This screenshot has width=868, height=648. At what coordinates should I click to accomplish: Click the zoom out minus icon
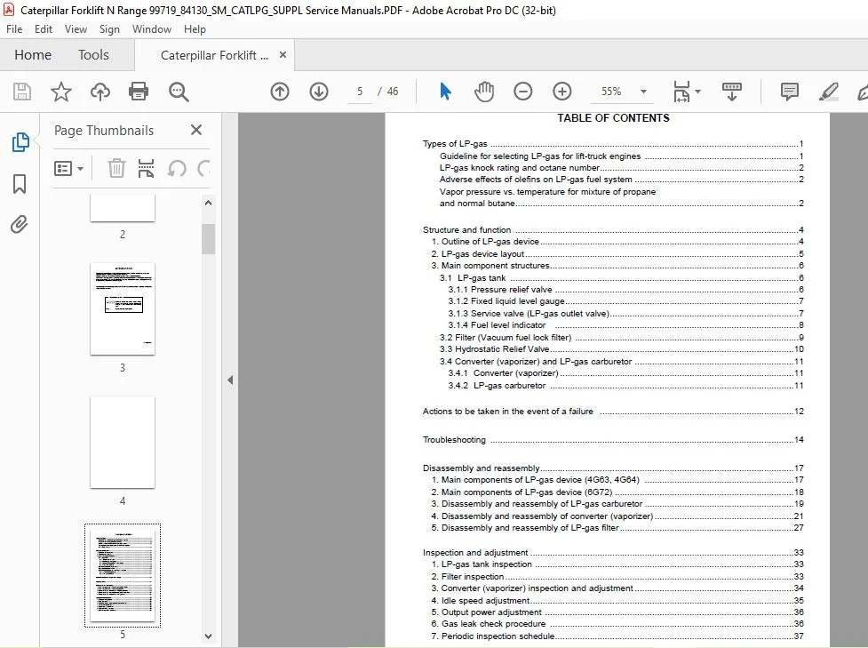click(x=522, y=92)
